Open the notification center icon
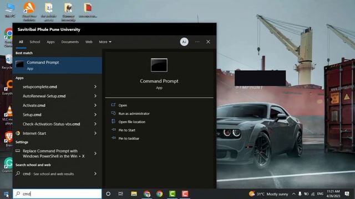Image resolution: width=355 pixels, height=199 pixels. click(x=347, y=194)
